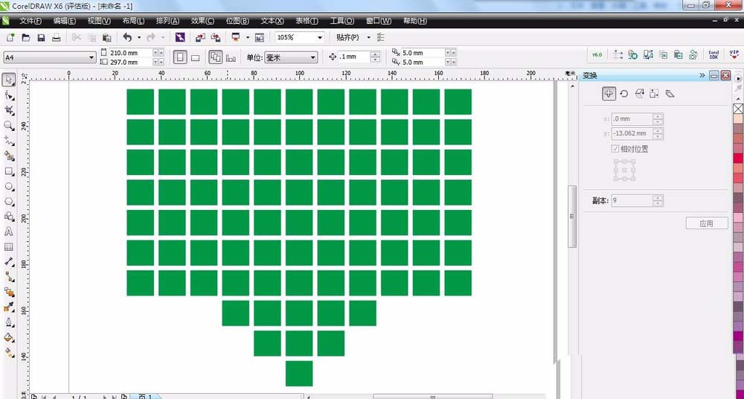Click the 应用 apply button
Viewport: 744px width, 399px height.
pos(707,223)
